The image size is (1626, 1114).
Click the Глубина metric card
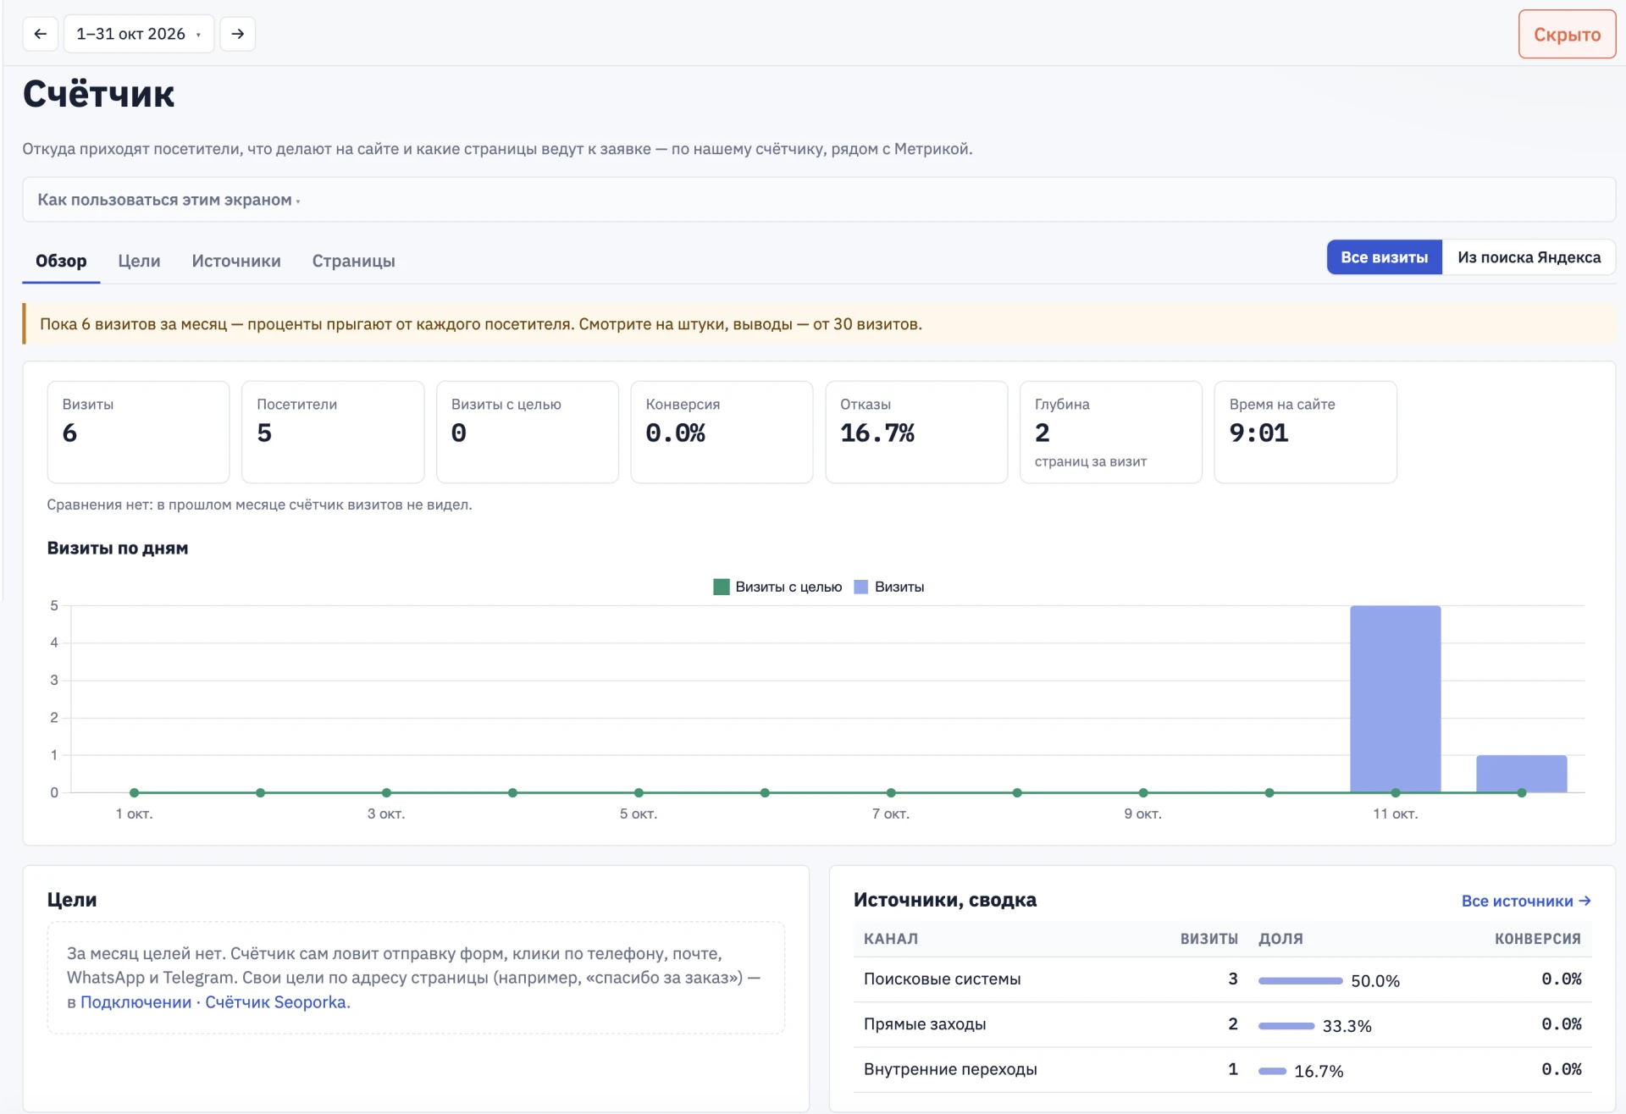[x=1110, y=432]
